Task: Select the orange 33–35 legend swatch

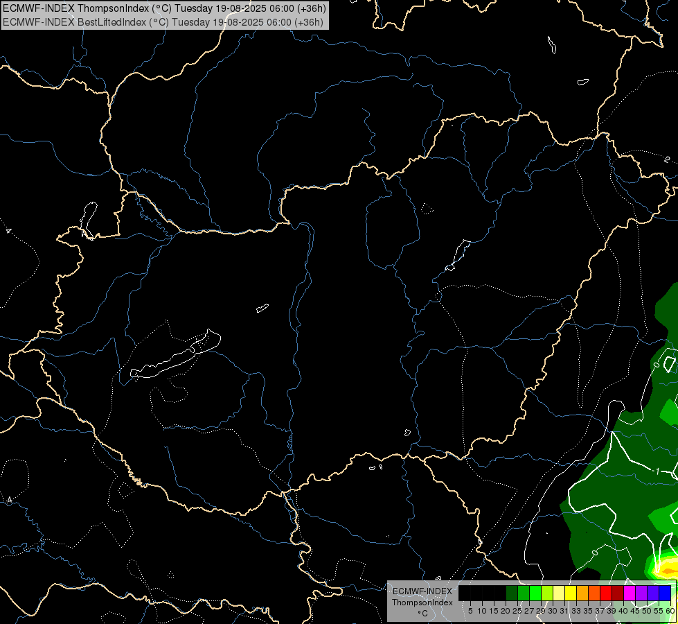Action: tap(582, 593)
